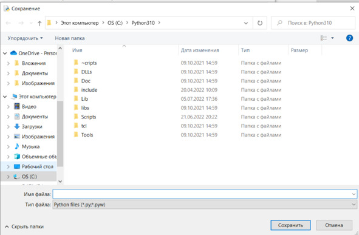Screen dimensions: 359x235
Task: Expand the Видео tree node
Action: [9, 107]
